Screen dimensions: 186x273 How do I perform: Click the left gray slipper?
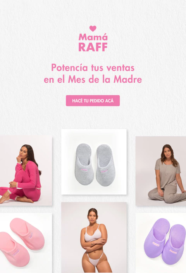pyautogui.click(x=84, y=164)
